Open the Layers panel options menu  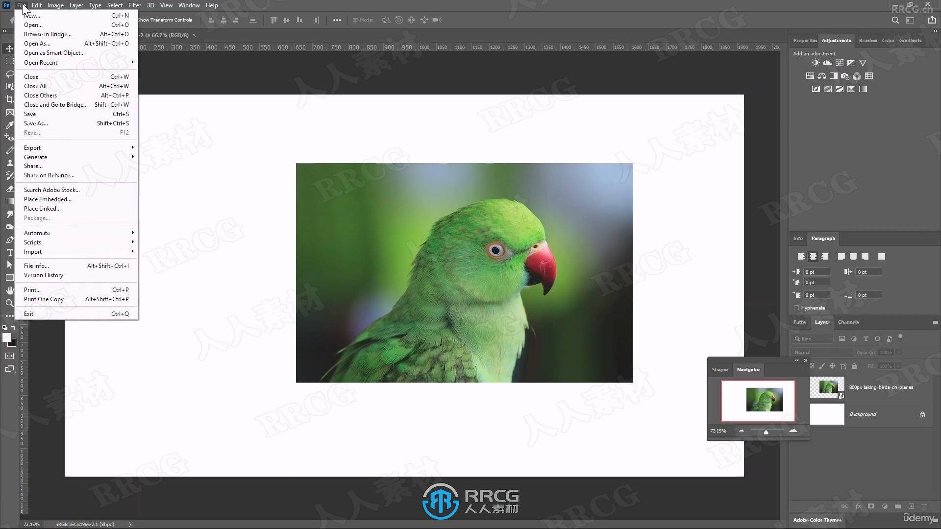935,322
